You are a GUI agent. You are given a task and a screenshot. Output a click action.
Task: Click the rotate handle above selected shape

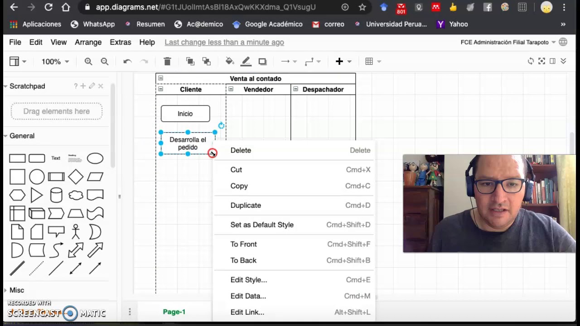click(x=221, y=125)
